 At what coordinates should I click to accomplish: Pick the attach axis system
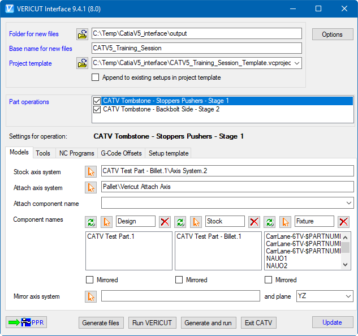pyautogui.click(x=91, y=188)
